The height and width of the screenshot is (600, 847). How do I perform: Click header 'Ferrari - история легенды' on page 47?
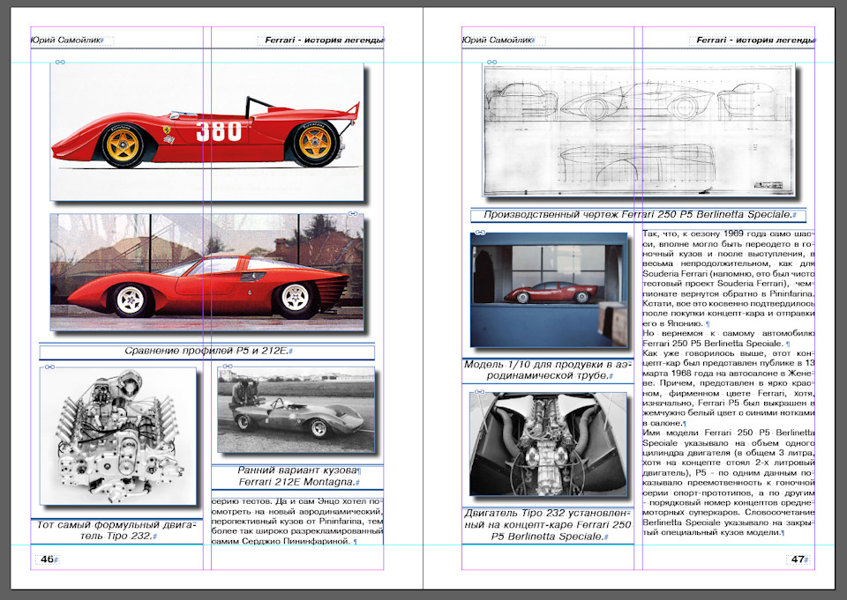point(756,41)
